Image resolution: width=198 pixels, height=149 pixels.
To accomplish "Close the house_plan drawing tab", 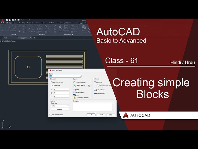I will tap(30, 38).
